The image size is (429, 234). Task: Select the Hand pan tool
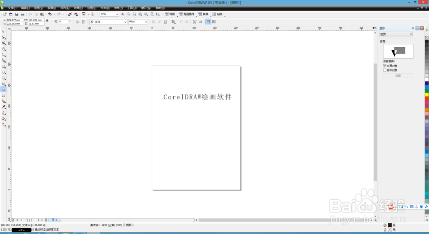point(3,49)
